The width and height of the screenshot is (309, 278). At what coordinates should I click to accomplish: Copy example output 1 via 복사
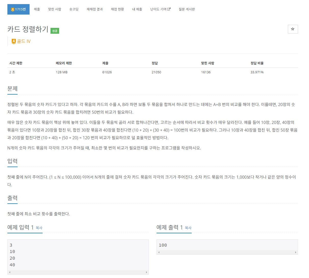(x=188, y=228)
